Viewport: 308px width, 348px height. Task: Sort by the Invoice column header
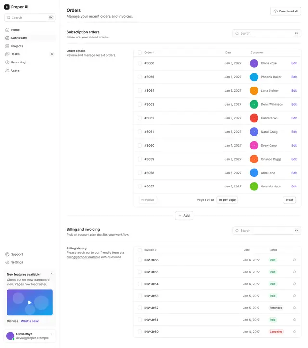(151, 250)
